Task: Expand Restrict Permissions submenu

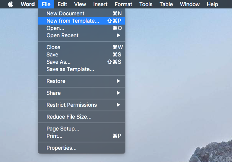Action: (71, 105)
